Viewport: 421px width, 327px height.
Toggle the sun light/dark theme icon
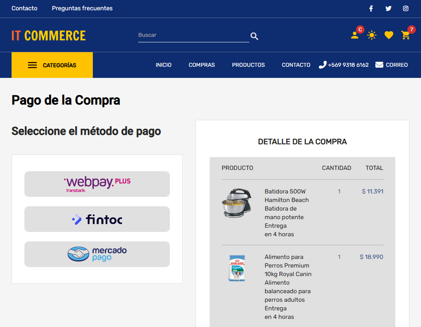point(372,35)
